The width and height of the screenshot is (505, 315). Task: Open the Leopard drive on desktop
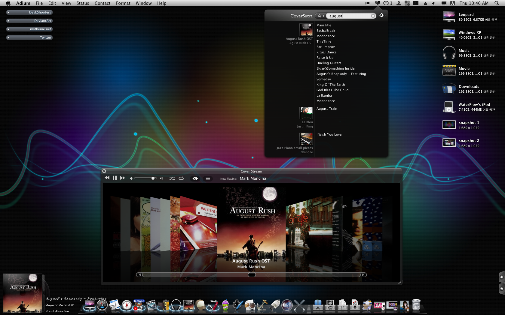point(449,17)
